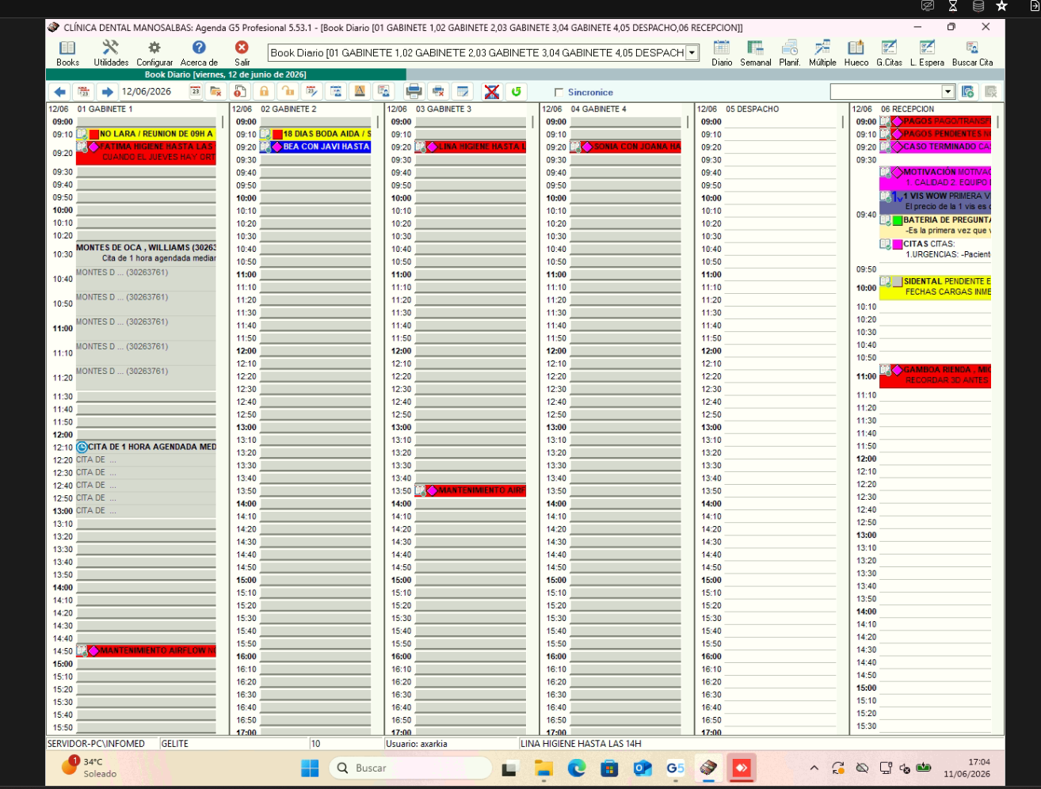This screenshot has height=789, width=1041.
Task: Expand the Book Diario selector dropdown
Action: pyautogui.click(x=692, y=53)
